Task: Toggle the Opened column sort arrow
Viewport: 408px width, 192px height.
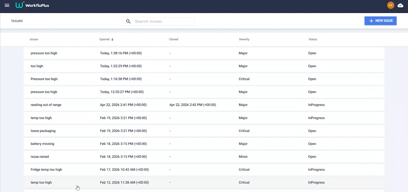Action: click(112, 39)
